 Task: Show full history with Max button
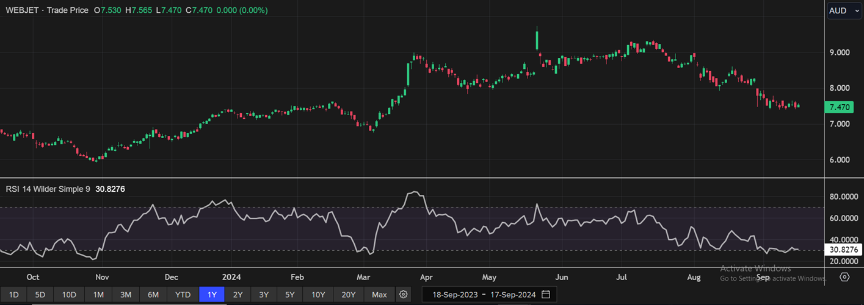(379, 295)
